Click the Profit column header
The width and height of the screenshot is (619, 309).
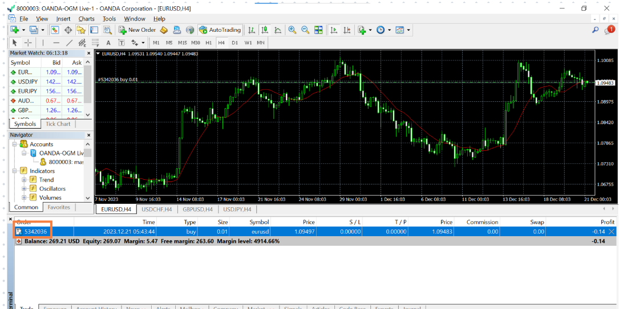[608, 222]
